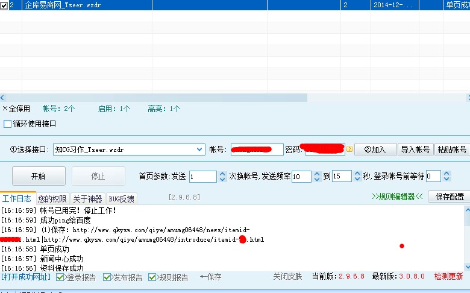470x293 pixels.
Task: Click the 发送 count field showing 1
Action: (203, 176)
